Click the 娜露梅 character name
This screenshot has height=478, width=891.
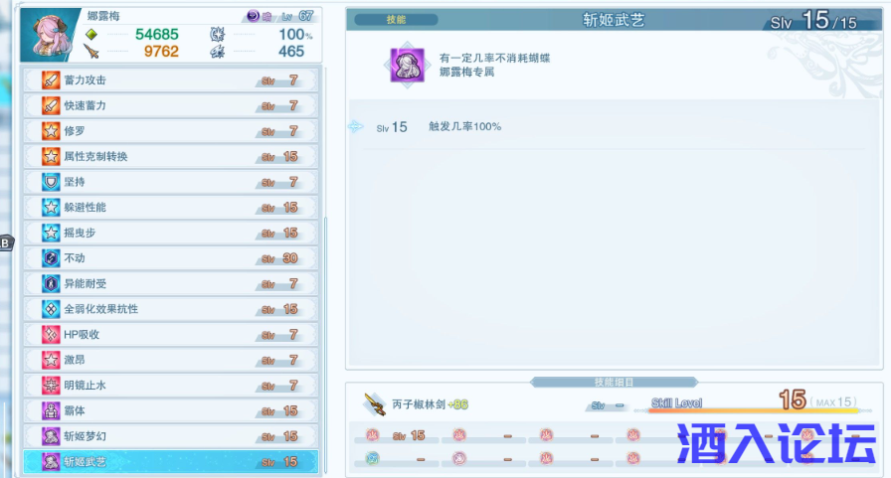103,16
